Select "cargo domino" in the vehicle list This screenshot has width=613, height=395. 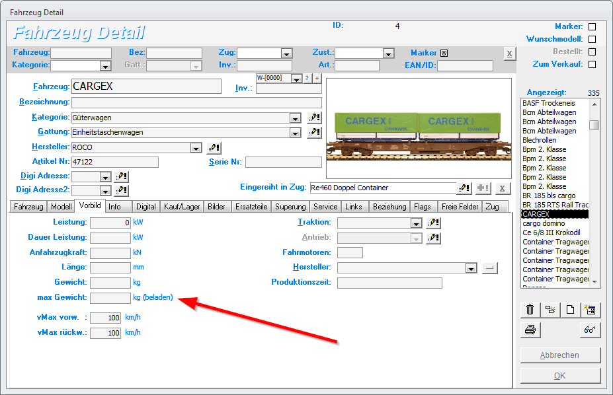tap(544, 223)
